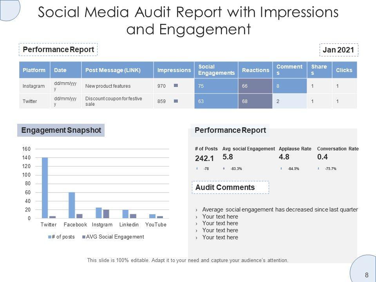Select the # of posts legend swatch
The image size is (376, 282).
pyautogui.click(x=49, y=237)
